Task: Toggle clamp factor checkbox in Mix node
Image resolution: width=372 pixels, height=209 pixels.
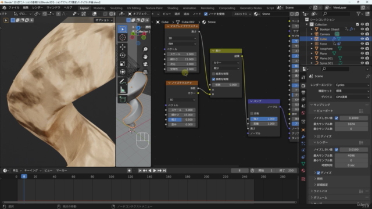Action: pyautogui.click(x=213, y=79)
